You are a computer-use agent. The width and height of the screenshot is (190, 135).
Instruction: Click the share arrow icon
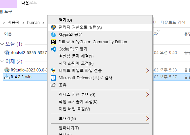[53, 85]
